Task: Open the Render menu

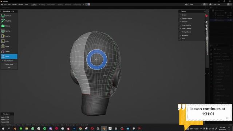Action: [15, 4]
